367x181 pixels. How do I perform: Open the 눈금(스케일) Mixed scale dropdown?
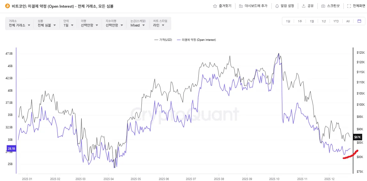(x=138, y=25)
